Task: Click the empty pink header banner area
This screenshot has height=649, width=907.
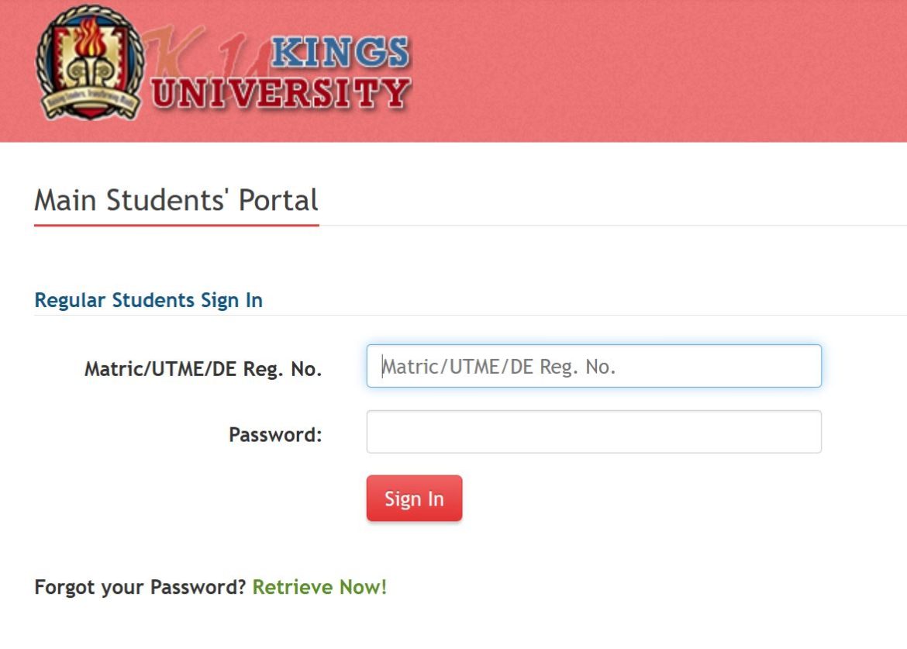Action: (x=659, y=70)
